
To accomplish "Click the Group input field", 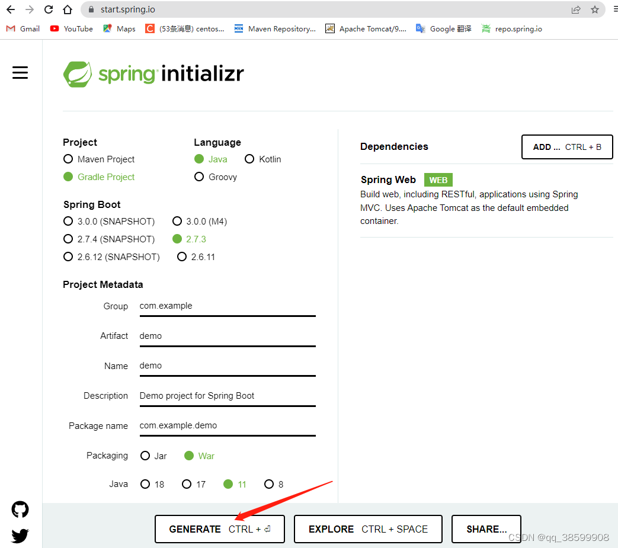I will point(228,306).
